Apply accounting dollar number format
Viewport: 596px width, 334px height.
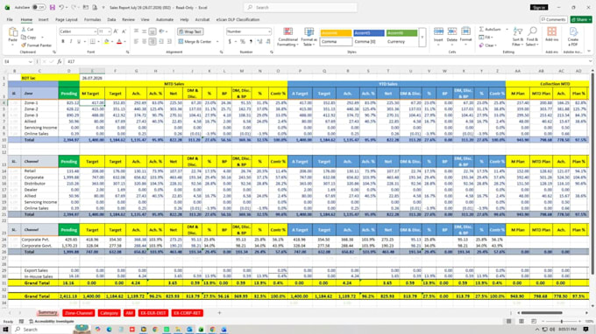click(230, 42)
